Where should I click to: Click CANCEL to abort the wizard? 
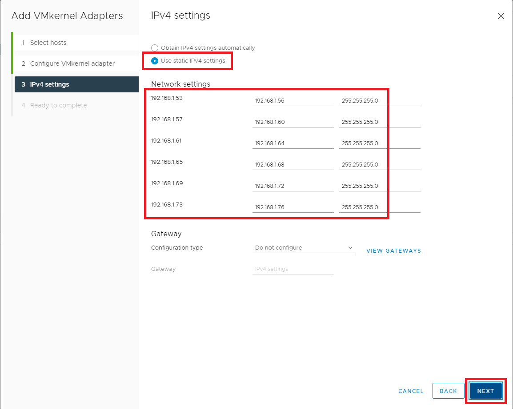click(x=411, y=391)
